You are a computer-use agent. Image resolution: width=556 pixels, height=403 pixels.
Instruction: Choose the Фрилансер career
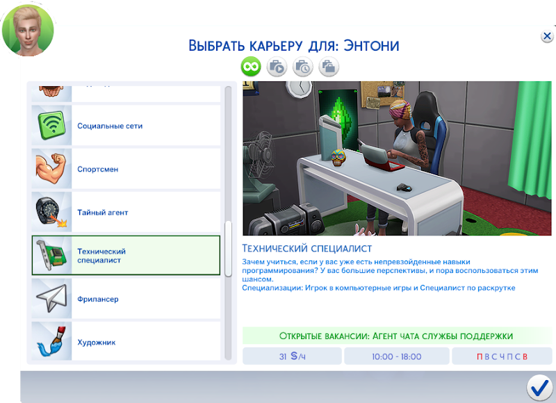[126, 299]
